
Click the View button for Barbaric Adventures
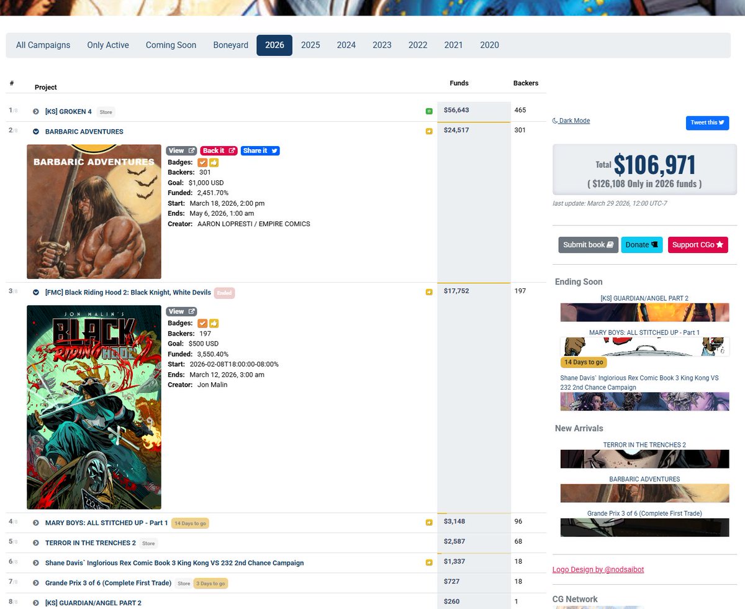coord(182,150)
